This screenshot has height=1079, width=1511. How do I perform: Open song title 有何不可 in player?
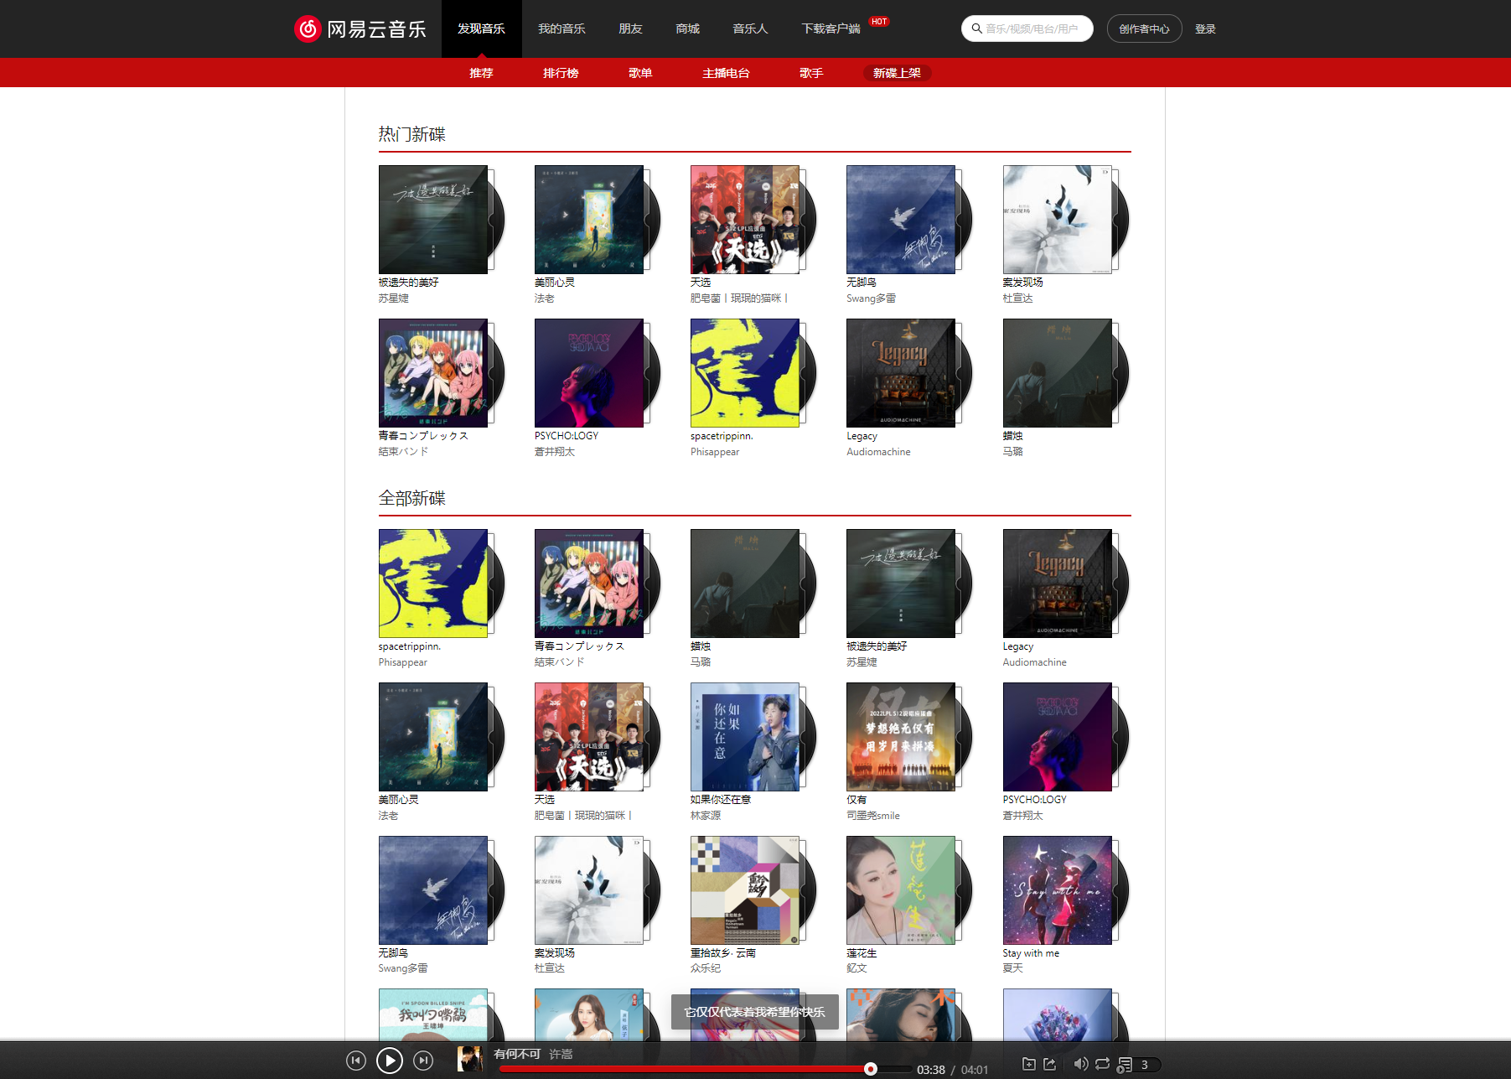517,1054
